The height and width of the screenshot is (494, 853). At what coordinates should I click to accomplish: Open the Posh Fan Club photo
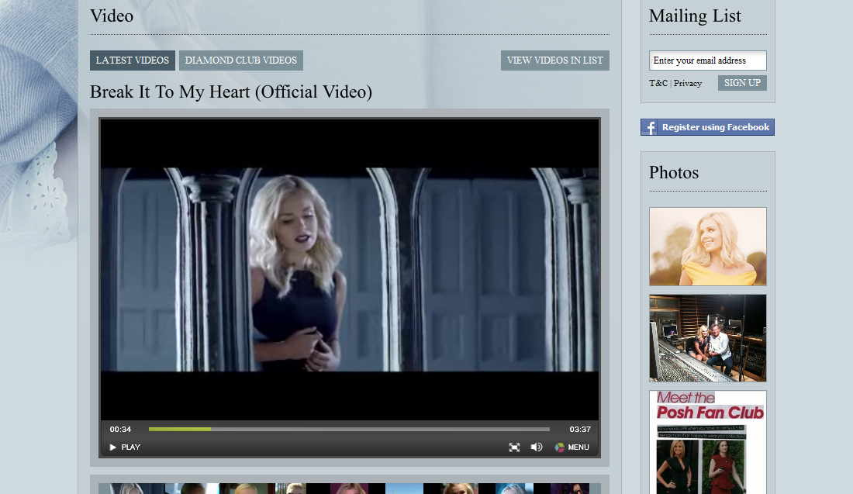click(708, 442)
